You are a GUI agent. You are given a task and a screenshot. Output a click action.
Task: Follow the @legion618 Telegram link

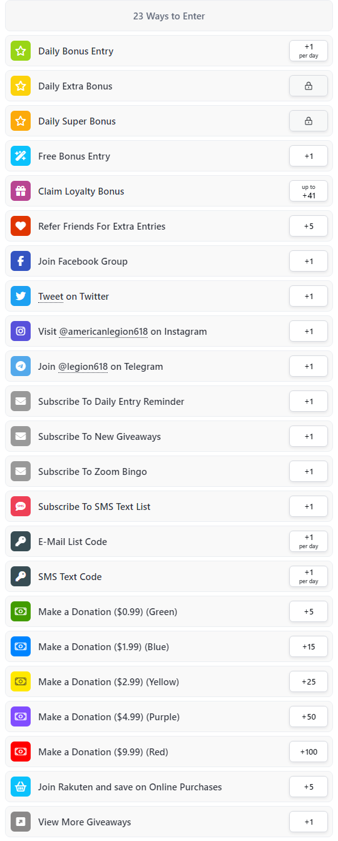point(83,367)
